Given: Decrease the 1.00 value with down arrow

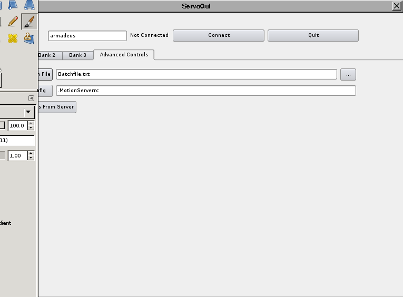Looking at the screenshot, I should pos(31,158).
